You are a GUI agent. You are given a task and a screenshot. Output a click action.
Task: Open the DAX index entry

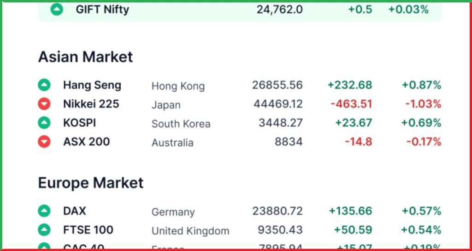[74, 211]
